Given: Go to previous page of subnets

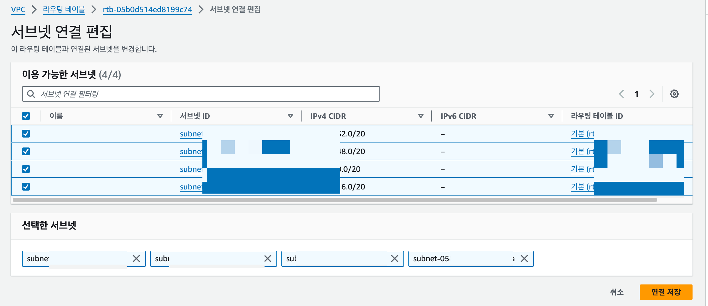Looking at the screenshot, I should click(x=622, y=94).
